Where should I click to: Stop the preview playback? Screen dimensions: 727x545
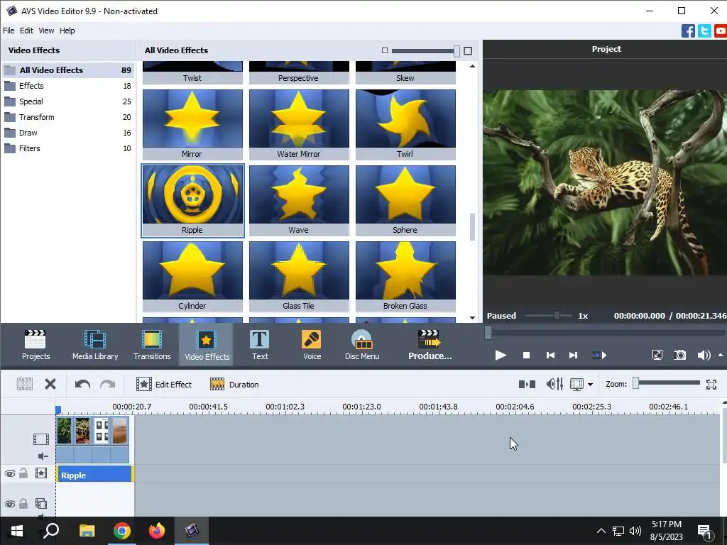click(x=526, y=356)
